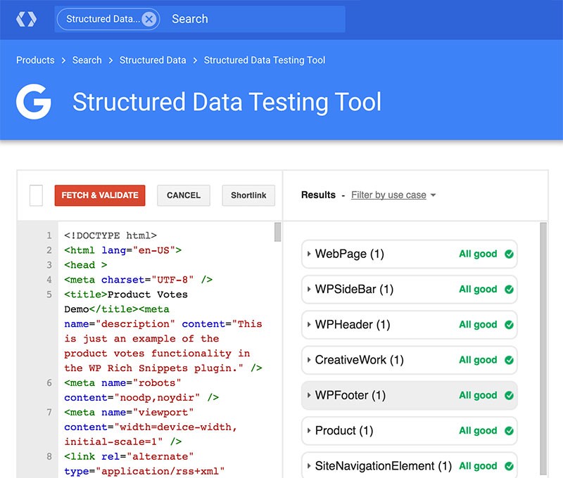Image resolution: width=563 pixels, height=478 pixels.
Task: Click the Google Developers logo icon
Action: coord(26,19)
